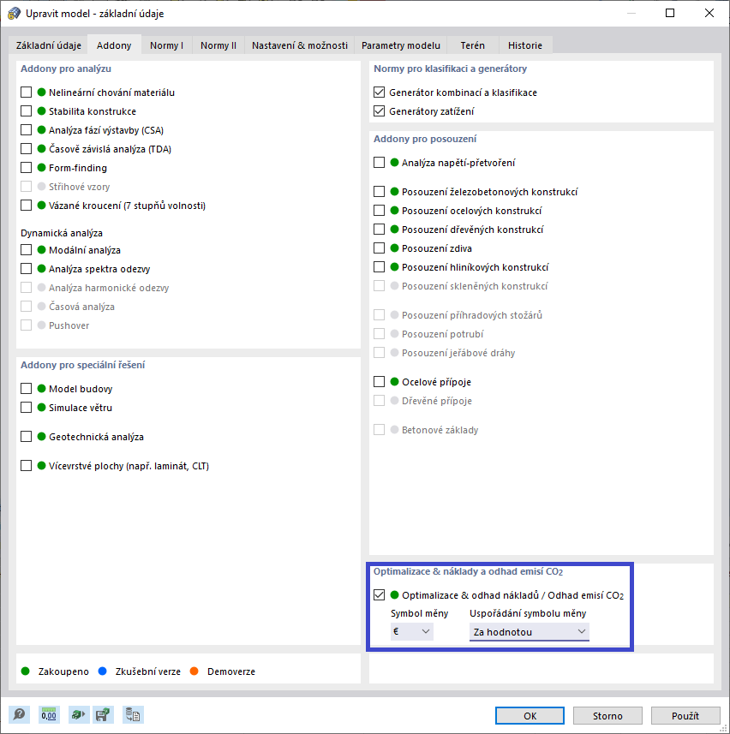The width and height of the screenshot is (730, 734).
Task: Tick Vázané kroucení (7 stupňů volnosti)
Action: pos(27,205)
